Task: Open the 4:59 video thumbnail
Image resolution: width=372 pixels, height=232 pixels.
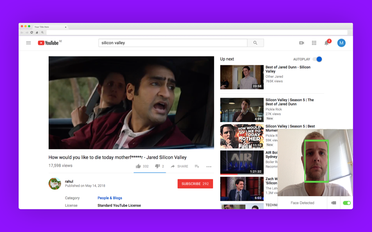Action: (242, 110)
